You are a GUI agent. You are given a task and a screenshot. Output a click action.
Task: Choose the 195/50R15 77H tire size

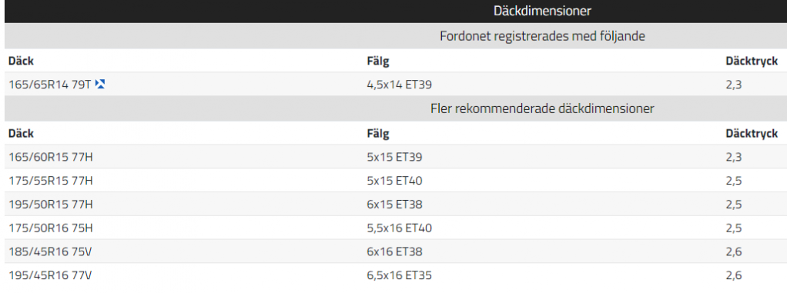pyautogui.click(x=51, y=204)
